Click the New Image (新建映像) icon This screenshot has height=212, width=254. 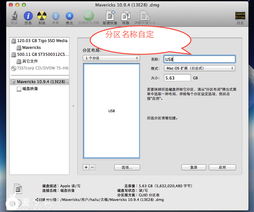pos(110,16)
